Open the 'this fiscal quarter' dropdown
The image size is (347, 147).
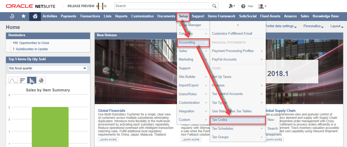(x=48, y=68)
